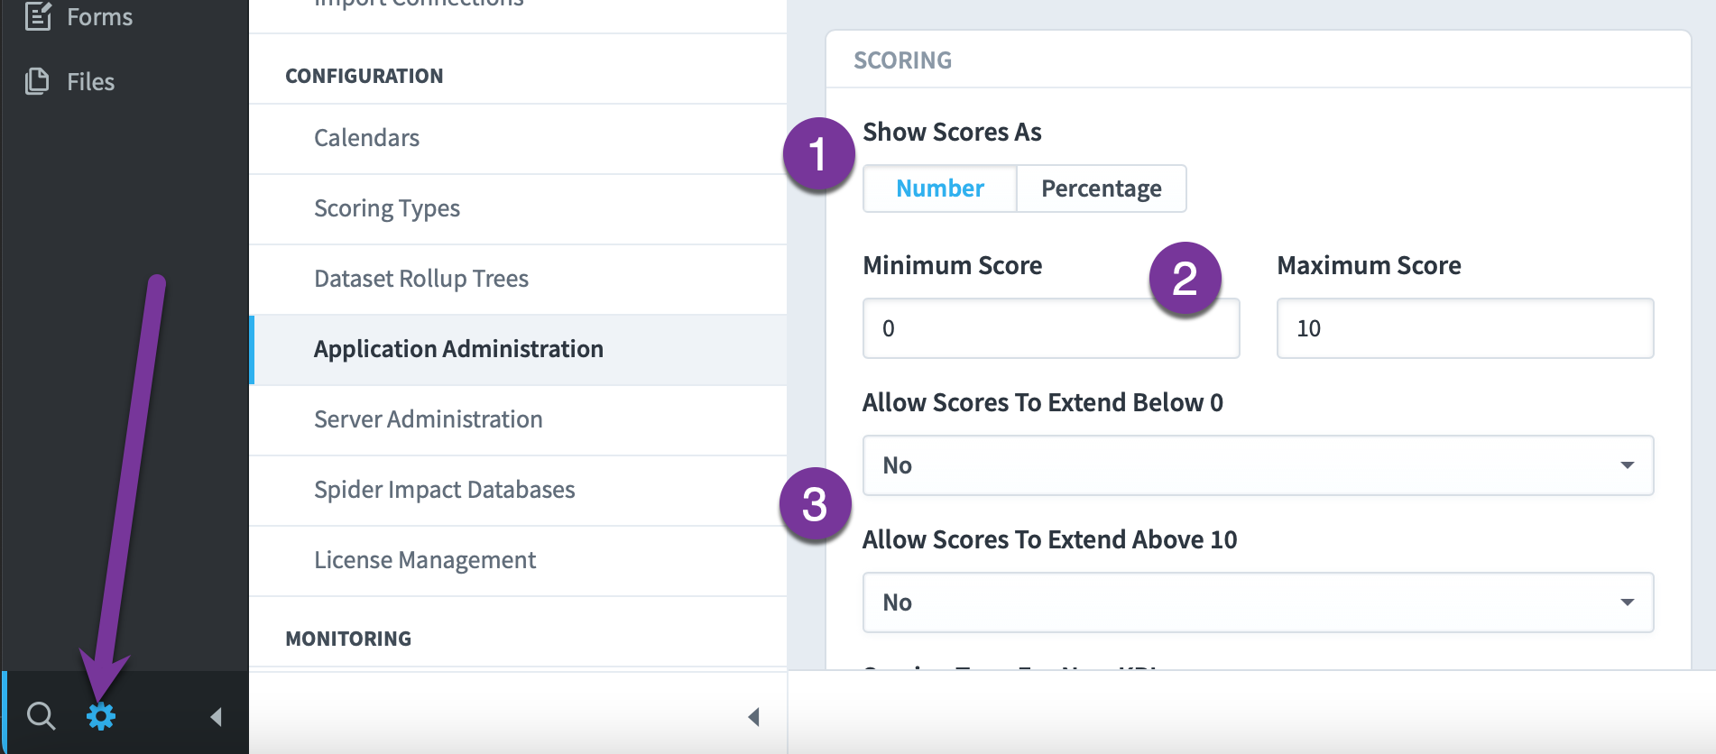Click the Maximum Score input field
Image resolution: width=1716 pixels, height=754 pixels.
(1465, 328)
